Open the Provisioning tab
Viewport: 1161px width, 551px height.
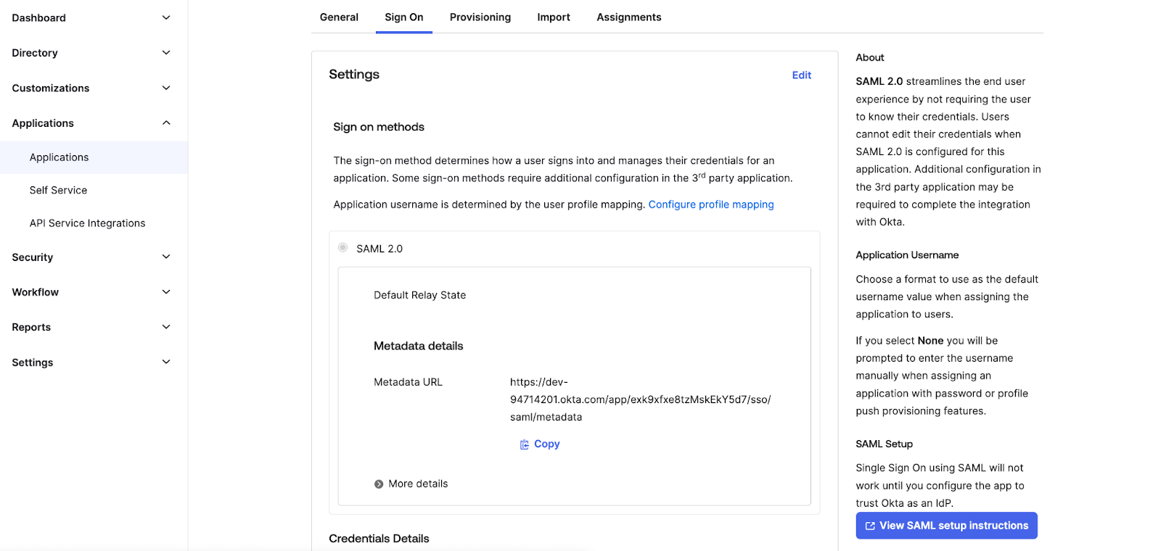tap(480, 17)
